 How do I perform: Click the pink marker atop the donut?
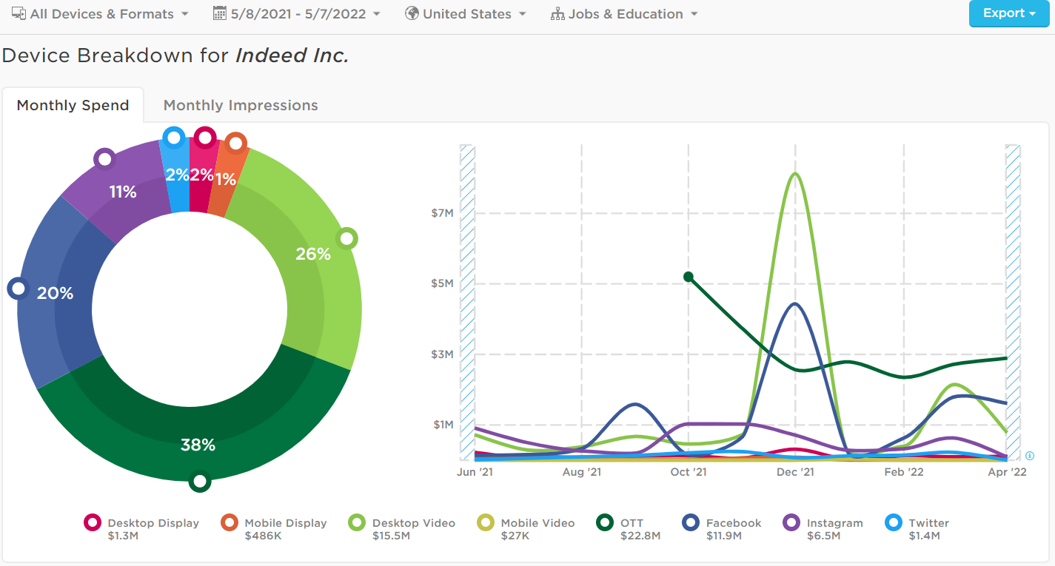point(205,138)
